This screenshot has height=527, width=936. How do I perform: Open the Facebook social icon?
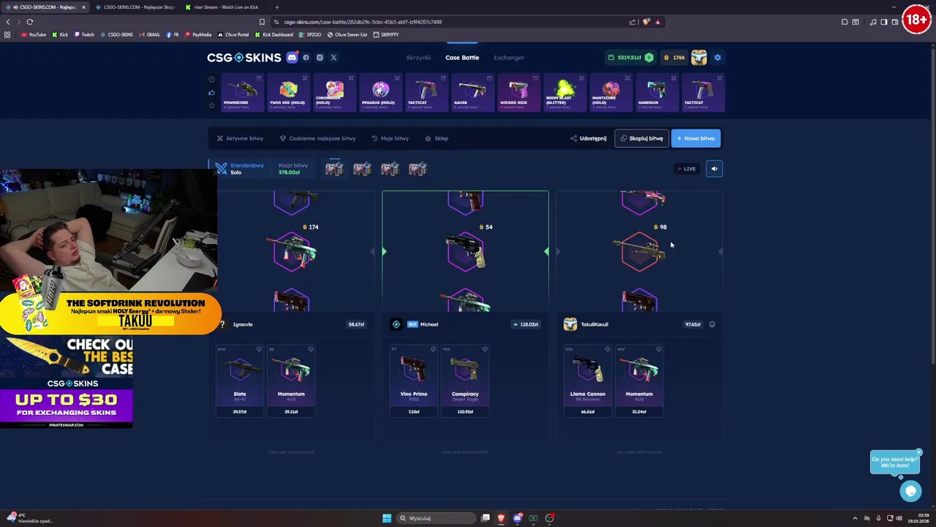(306, 57)
